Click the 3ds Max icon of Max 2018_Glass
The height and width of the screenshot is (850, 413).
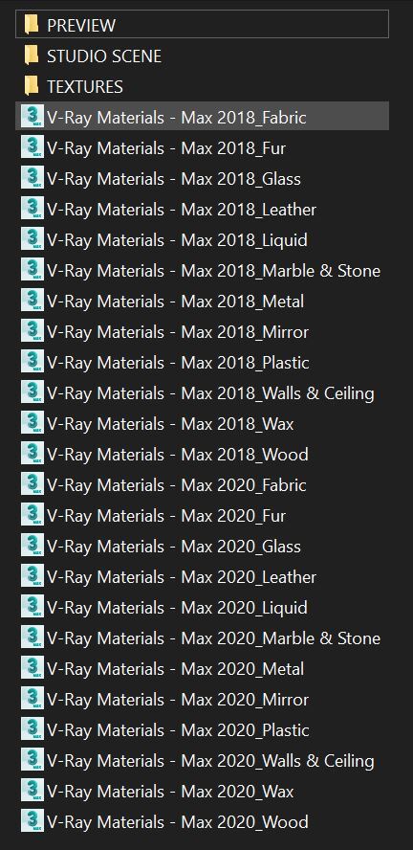point(33,178)
